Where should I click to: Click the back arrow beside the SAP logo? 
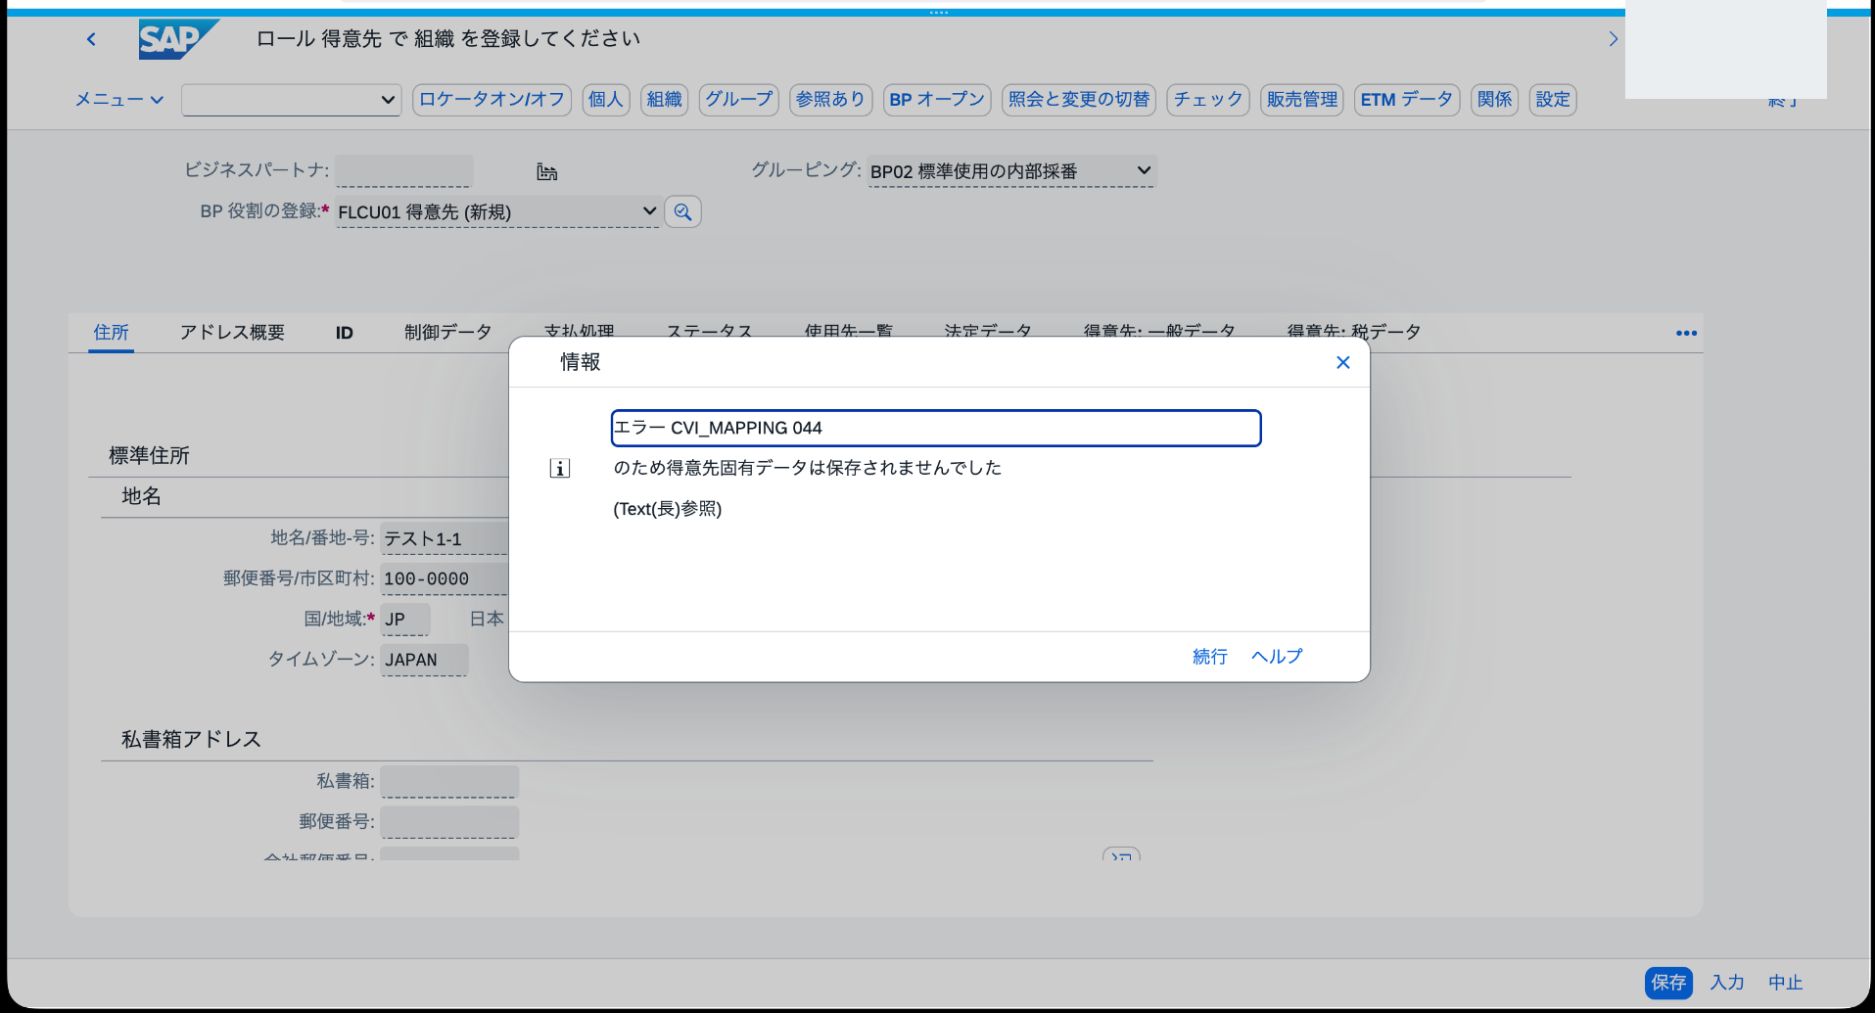91,39
